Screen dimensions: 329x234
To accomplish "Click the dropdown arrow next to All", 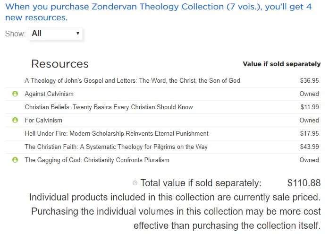I will (78, 34).
